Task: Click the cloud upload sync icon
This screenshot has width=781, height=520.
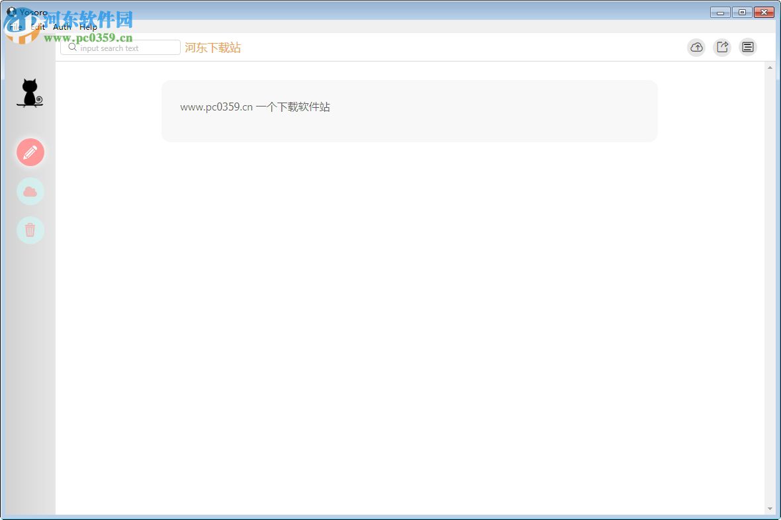Action: pyautogui.click(x=696, y=48)
